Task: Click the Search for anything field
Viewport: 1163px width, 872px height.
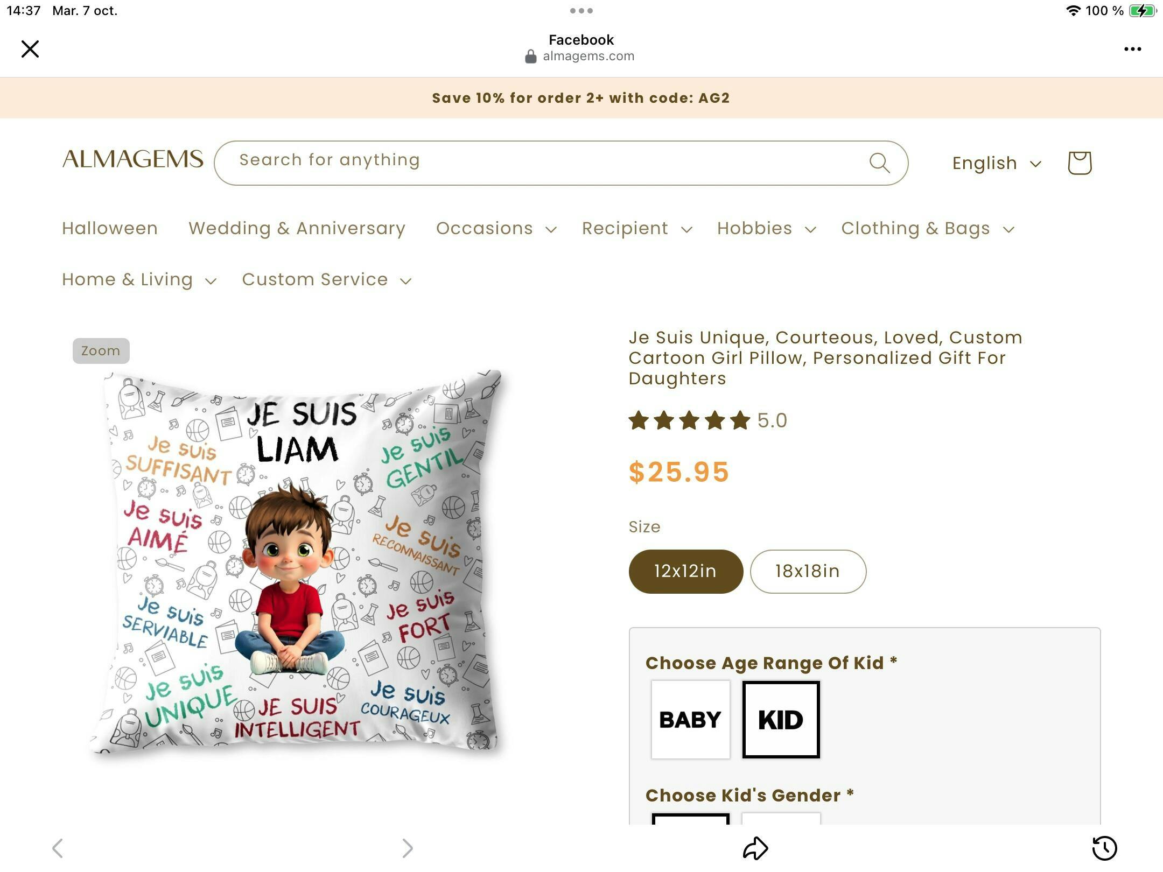Action: point(561,163)
